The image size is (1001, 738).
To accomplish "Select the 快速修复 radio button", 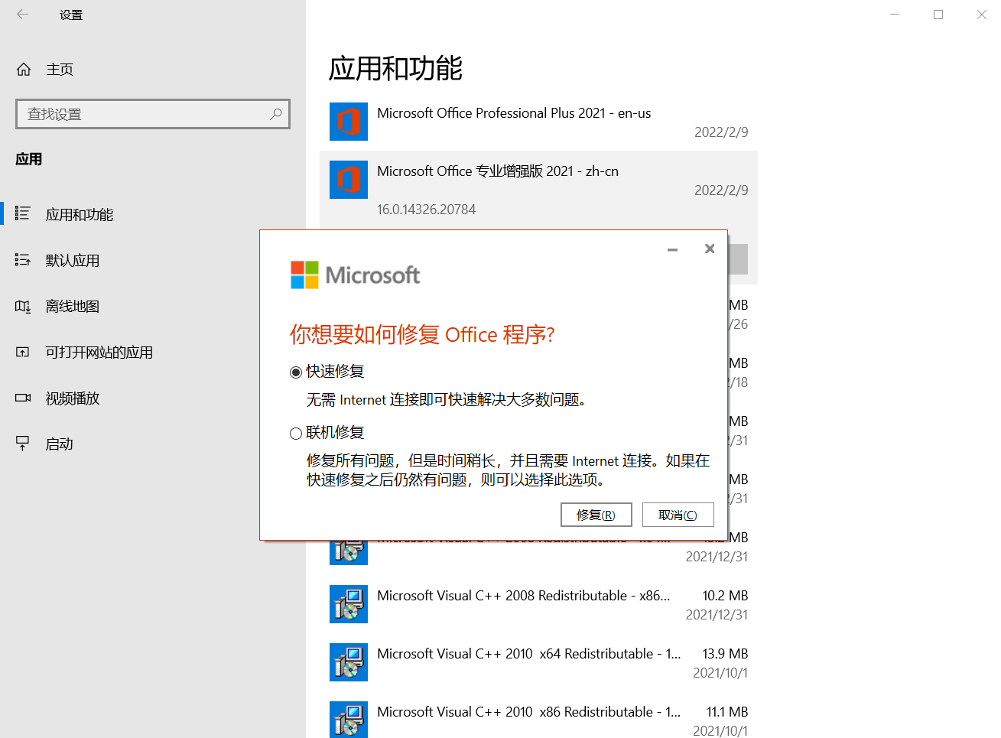I will tap(296, 372).
